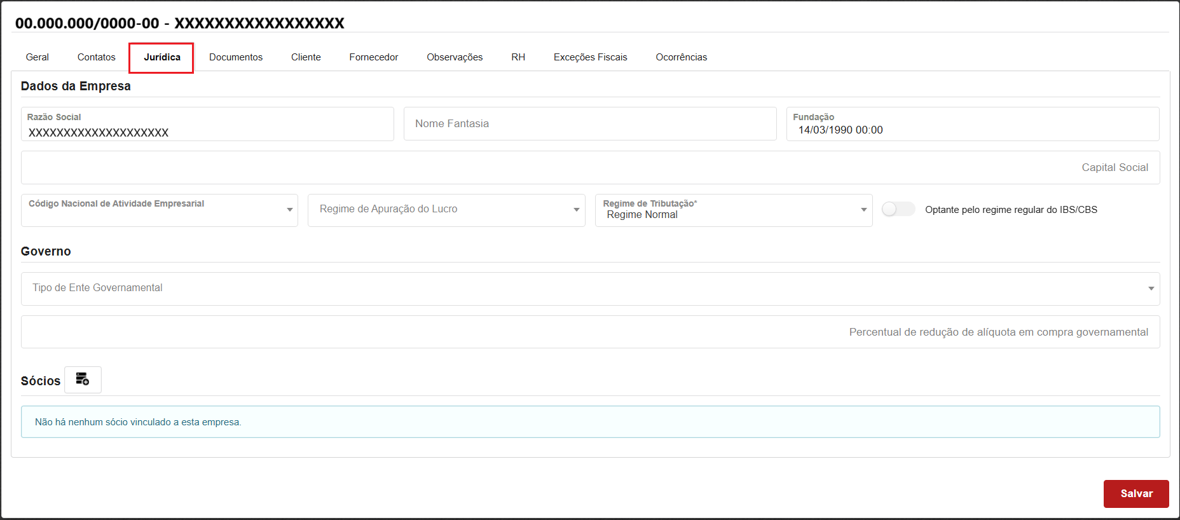Image resolution: width=1180 pixels, height=520 pixels.
Task: Open the Ocorrências tab
Action: point(681,57)
